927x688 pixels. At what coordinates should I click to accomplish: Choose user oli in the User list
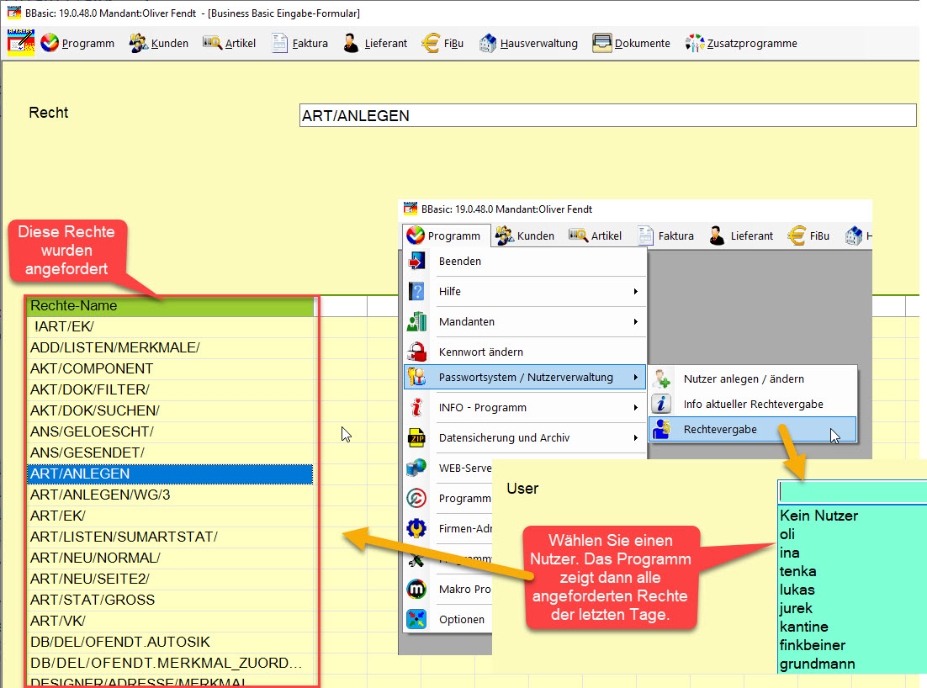coord(852,534)
